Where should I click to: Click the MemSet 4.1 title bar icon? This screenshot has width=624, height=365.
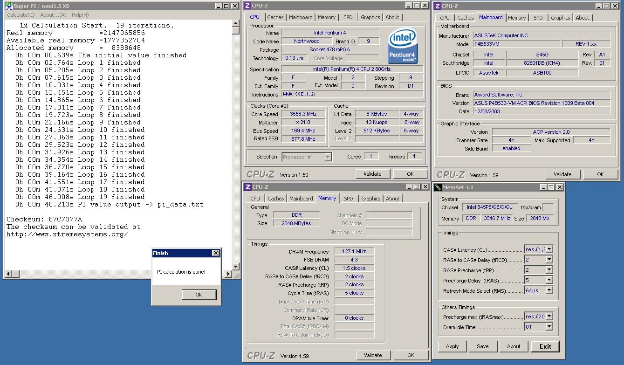[438, 187]
